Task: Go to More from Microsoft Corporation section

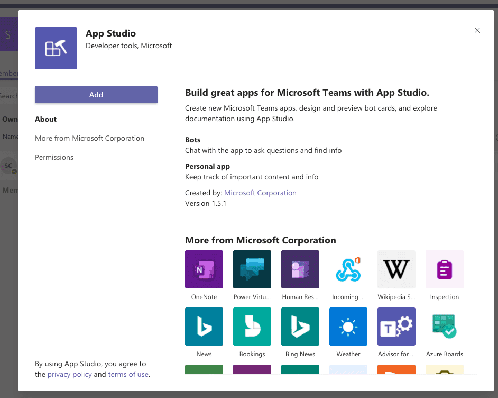Action: pos(89,138)
